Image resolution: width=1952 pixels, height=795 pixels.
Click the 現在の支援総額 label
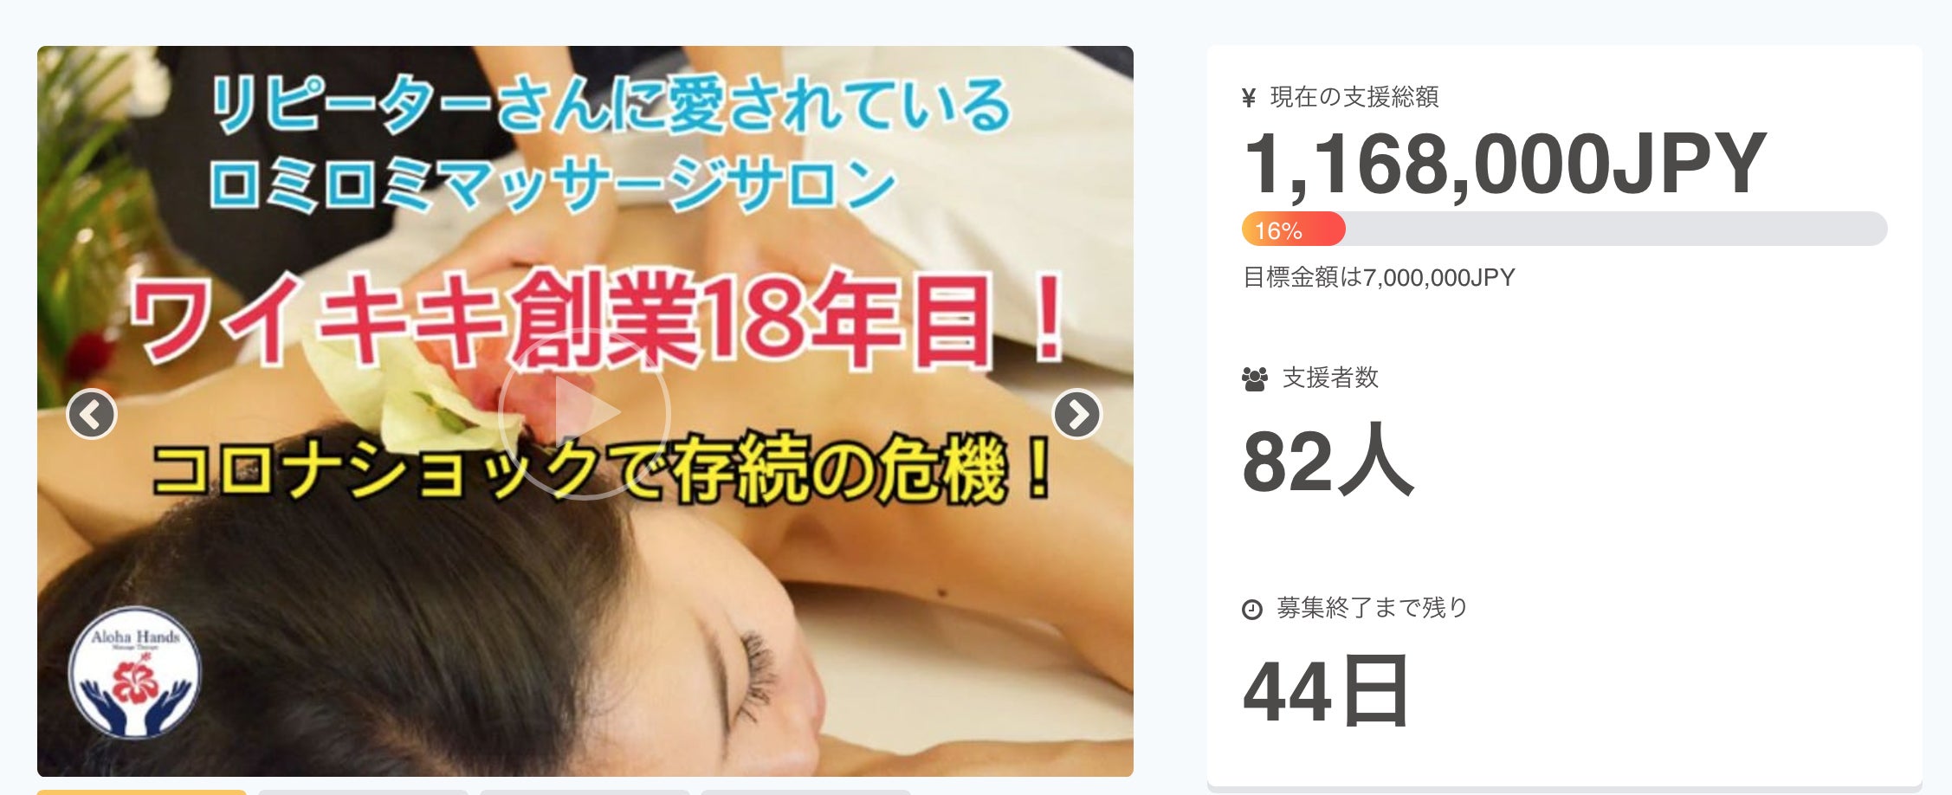(1354, 97)
